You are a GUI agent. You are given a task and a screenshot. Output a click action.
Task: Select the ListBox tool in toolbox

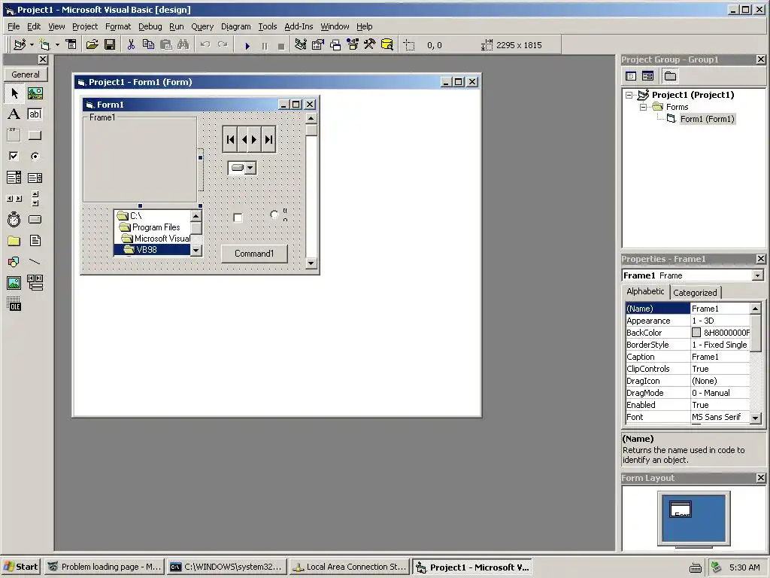click(x=35, y=178)
